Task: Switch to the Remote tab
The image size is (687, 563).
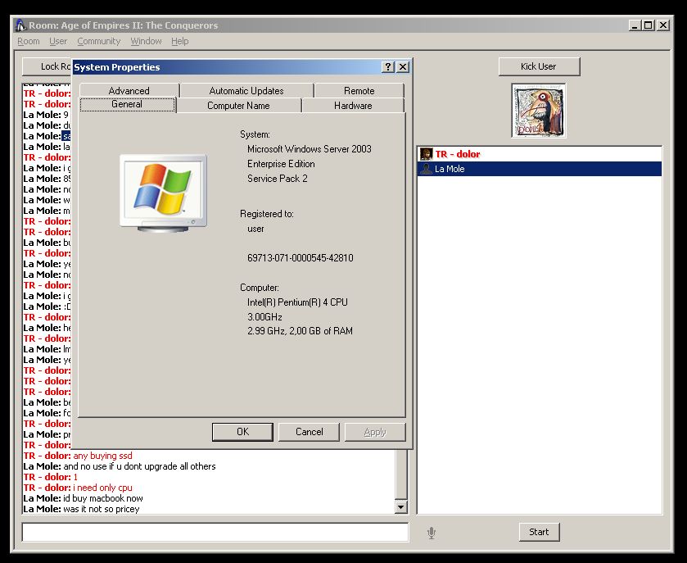Action: (x=359, y=90)
